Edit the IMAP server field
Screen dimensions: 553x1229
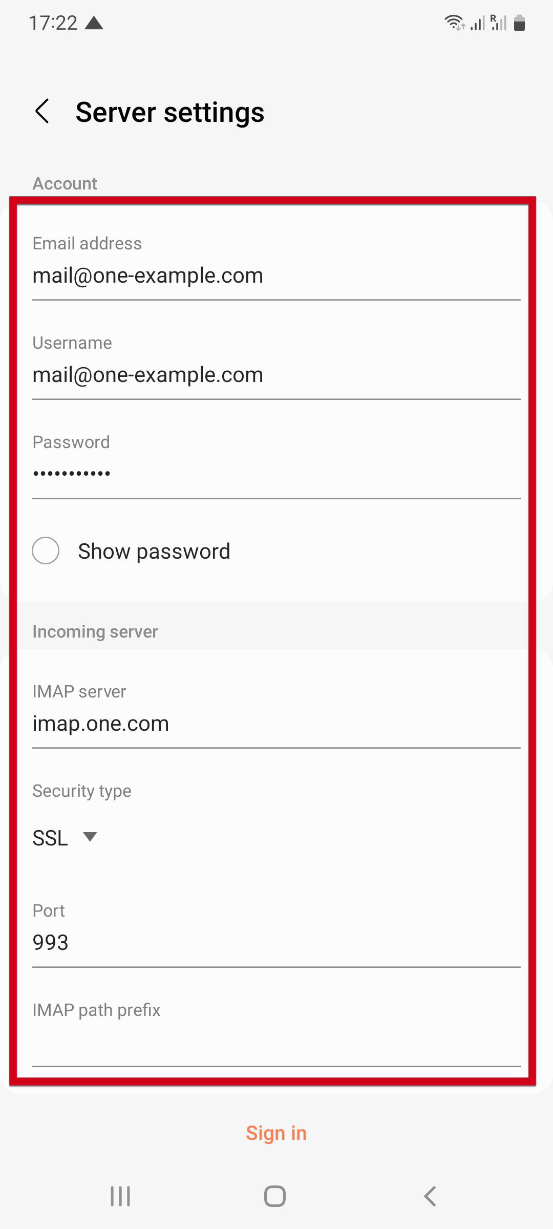click(276, 724)
